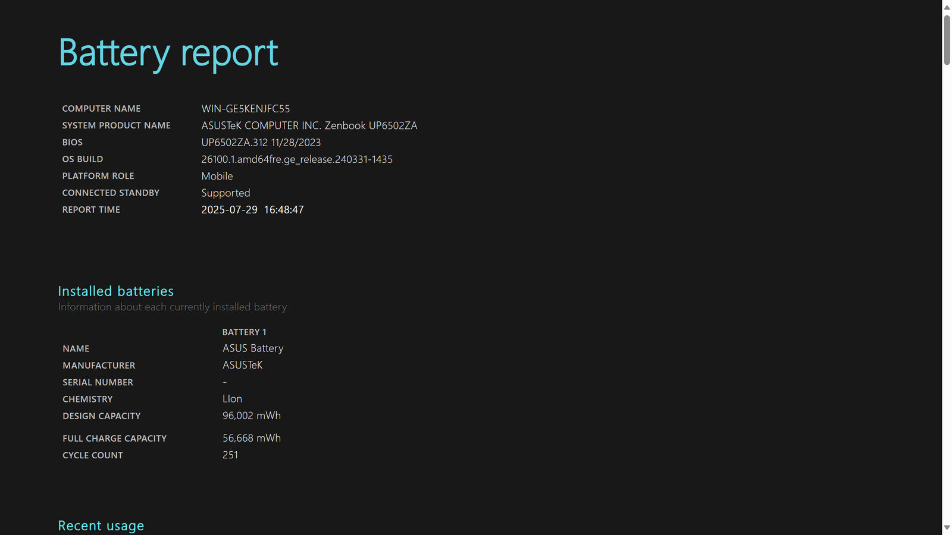Click the report time 2025-07-29 16:48:47
This screenshot has width=952, height=535.
252,210
